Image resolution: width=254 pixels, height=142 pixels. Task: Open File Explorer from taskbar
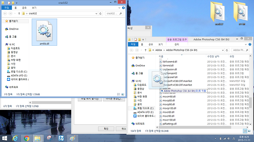click(38, 138)
